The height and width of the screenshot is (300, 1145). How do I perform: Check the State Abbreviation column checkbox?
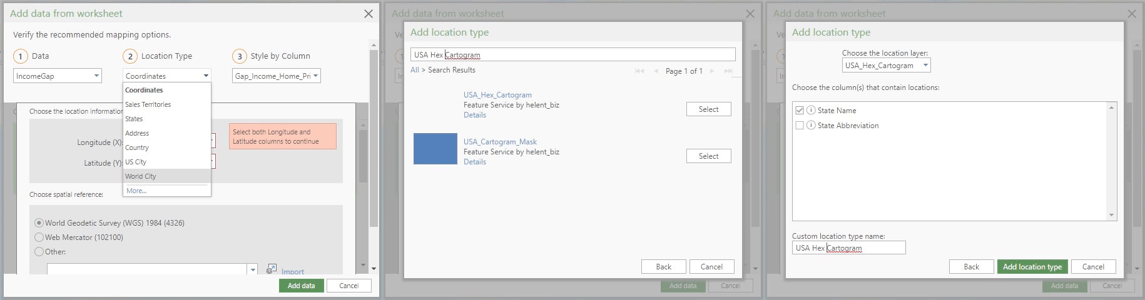799,125
